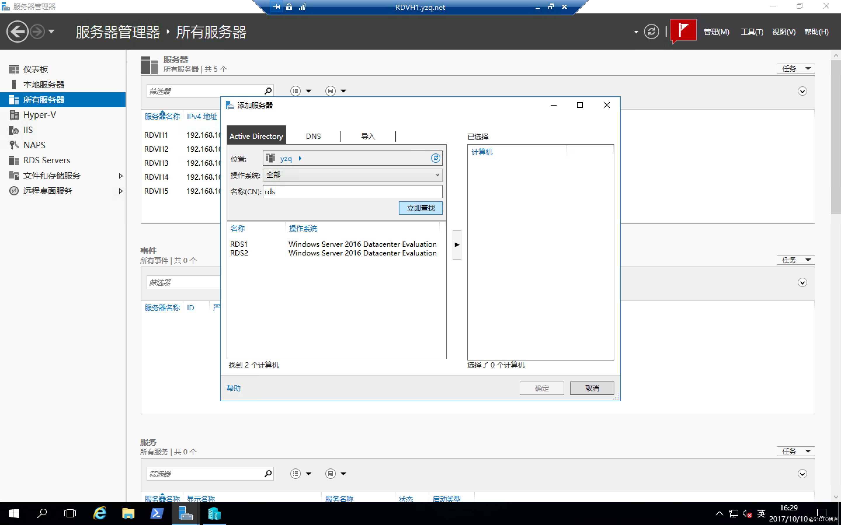This screenshot has width=841, height=525.
Task: Click the Windows Start button
Action: pyautogui.click(x=14, y=514)
